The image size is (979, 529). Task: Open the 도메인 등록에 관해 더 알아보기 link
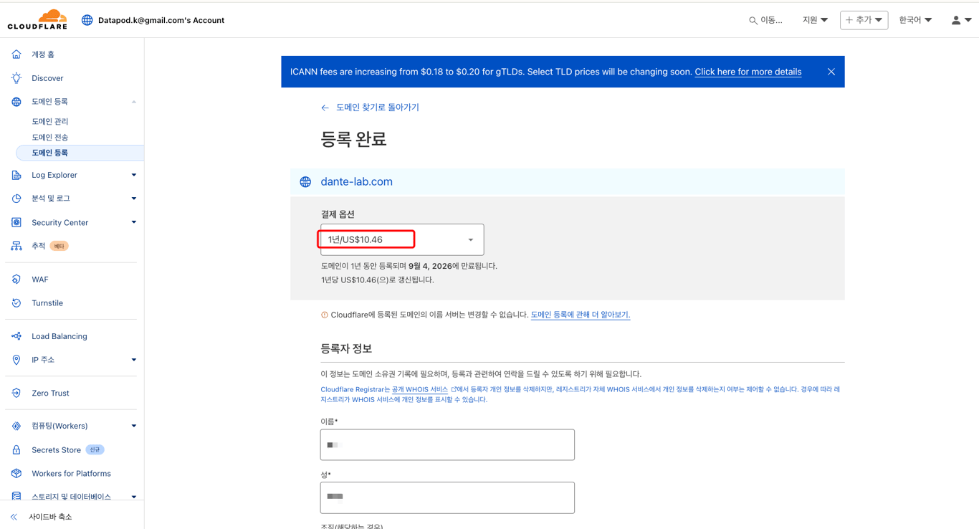581,315
